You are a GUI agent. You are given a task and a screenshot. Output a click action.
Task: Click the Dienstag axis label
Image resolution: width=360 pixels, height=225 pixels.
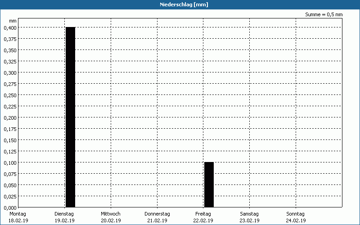click(64, 214)
